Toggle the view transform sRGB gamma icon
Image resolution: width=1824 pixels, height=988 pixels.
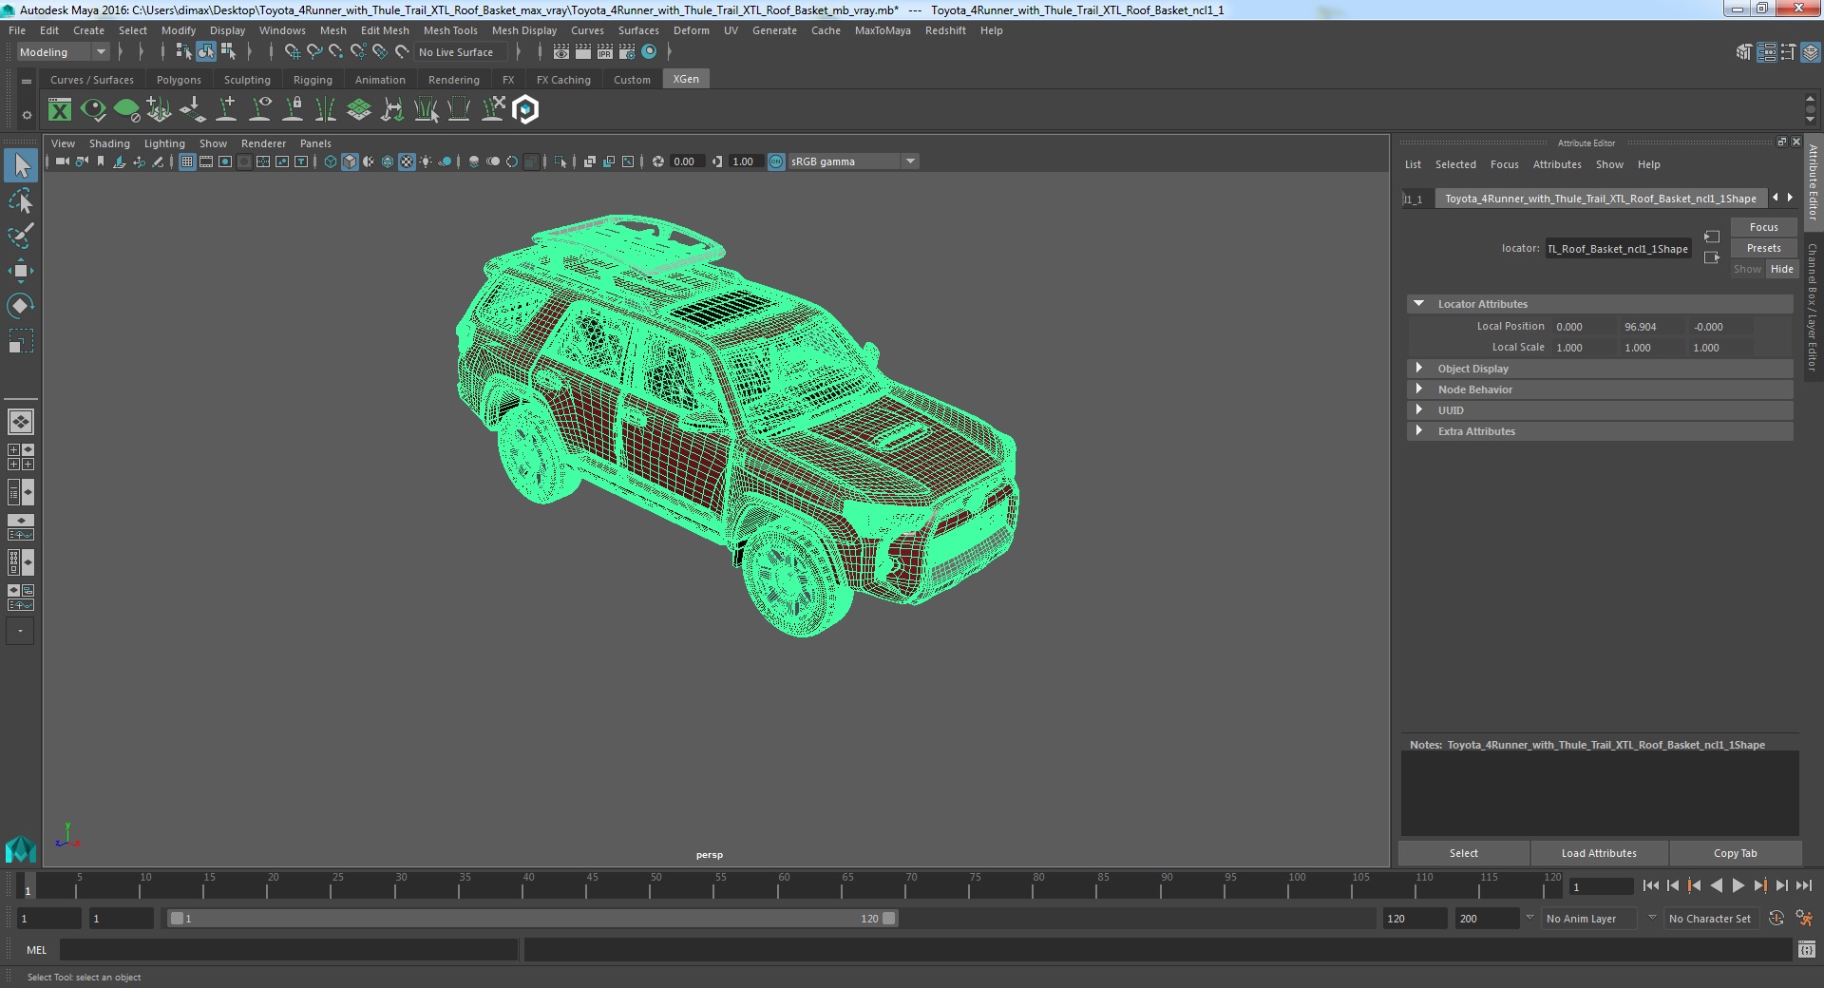point(776,161)
